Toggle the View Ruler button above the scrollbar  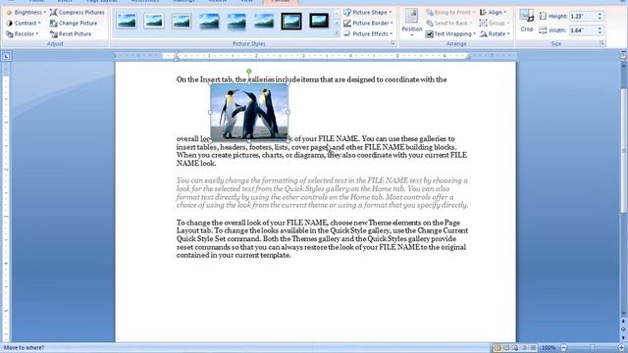624,56
